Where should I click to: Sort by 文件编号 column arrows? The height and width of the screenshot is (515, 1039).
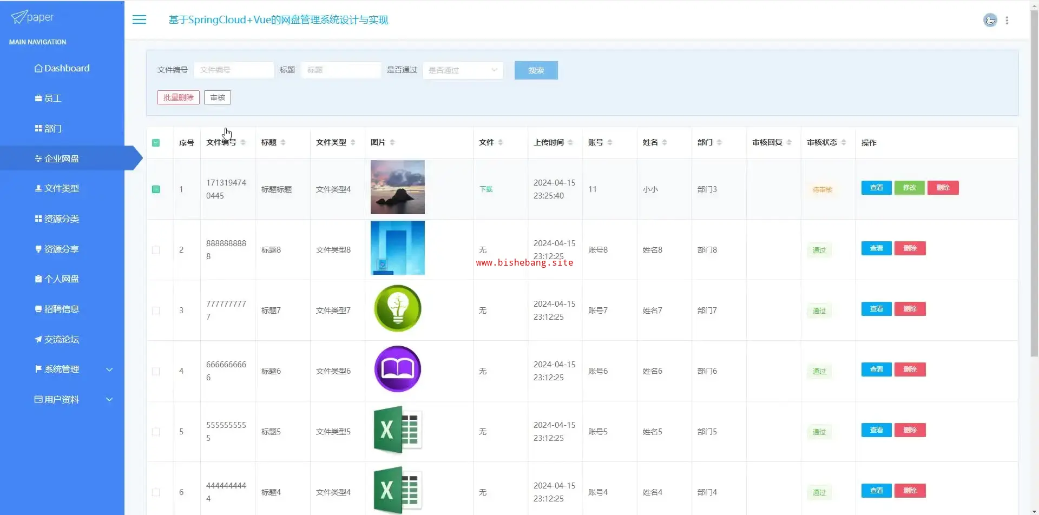tap(243, 142)
